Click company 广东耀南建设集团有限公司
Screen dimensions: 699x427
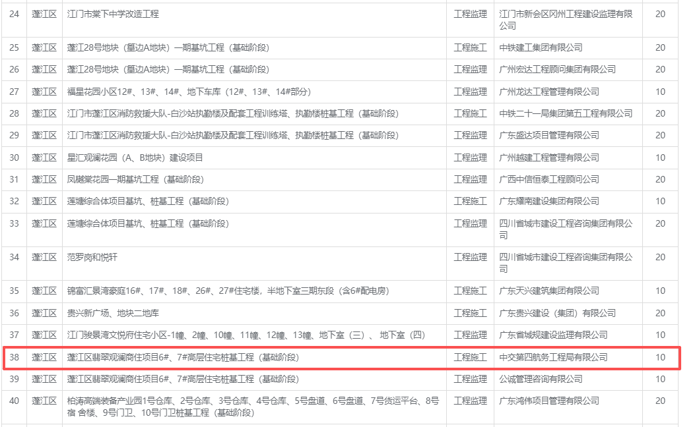[x=549, y=201]
